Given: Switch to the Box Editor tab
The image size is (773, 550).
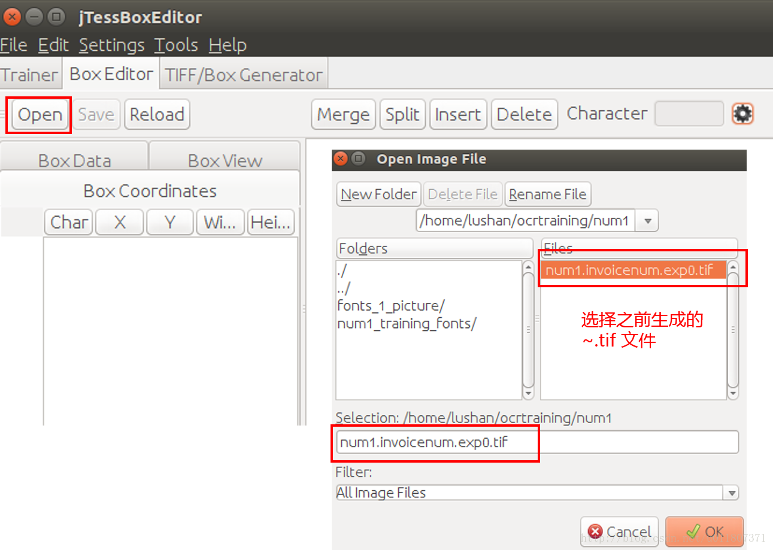Looking at the screenshot, I should [x=111, y=74].
